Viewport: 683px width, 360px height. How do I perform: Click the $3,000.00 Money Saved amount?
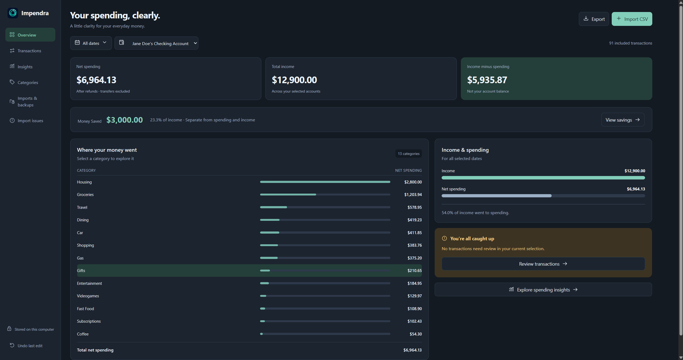(x=125, y=120)
